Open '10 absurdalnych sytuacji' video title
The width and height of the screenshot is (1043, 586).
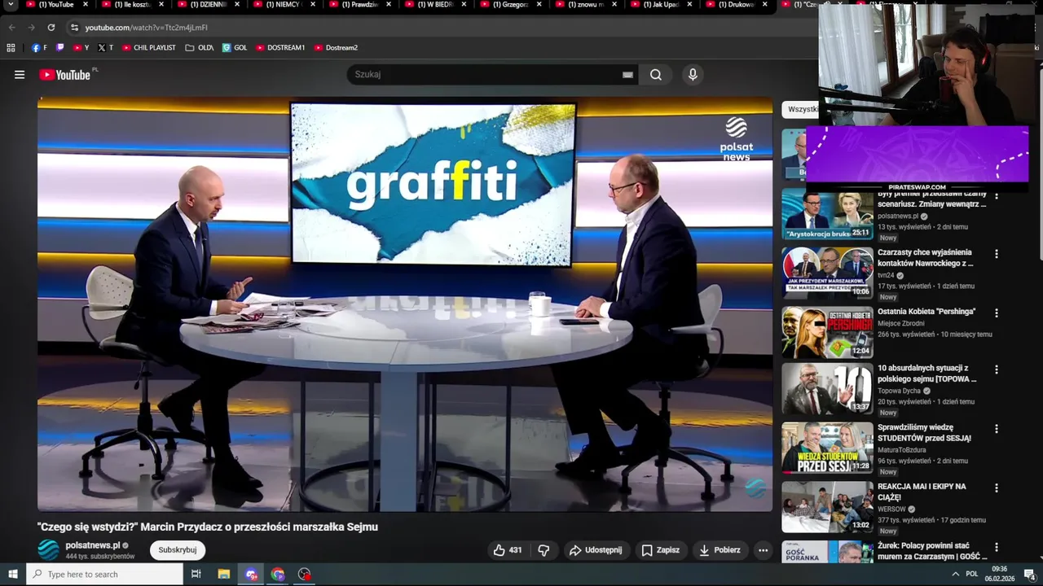tap(927, 374)
